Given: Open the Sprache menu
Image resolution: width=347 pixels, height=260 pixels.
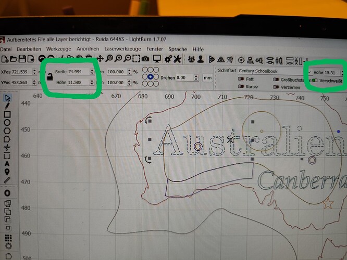Looking at the screenshot, I should click(178, 49).
